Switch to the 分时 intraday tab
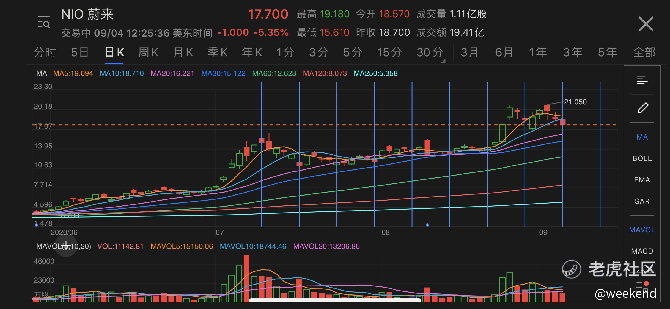 coord(45,52)
